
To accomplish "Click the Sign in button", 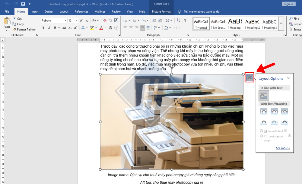I will pyautogui.click(x=288, y=4).
